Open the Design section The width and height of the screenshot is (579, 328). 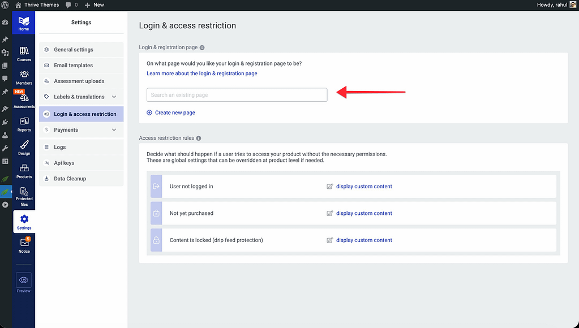click(24, 148)
